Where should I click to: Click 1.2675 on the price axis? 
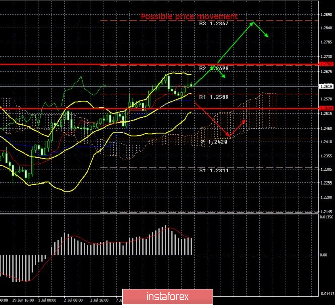(326, 72)
